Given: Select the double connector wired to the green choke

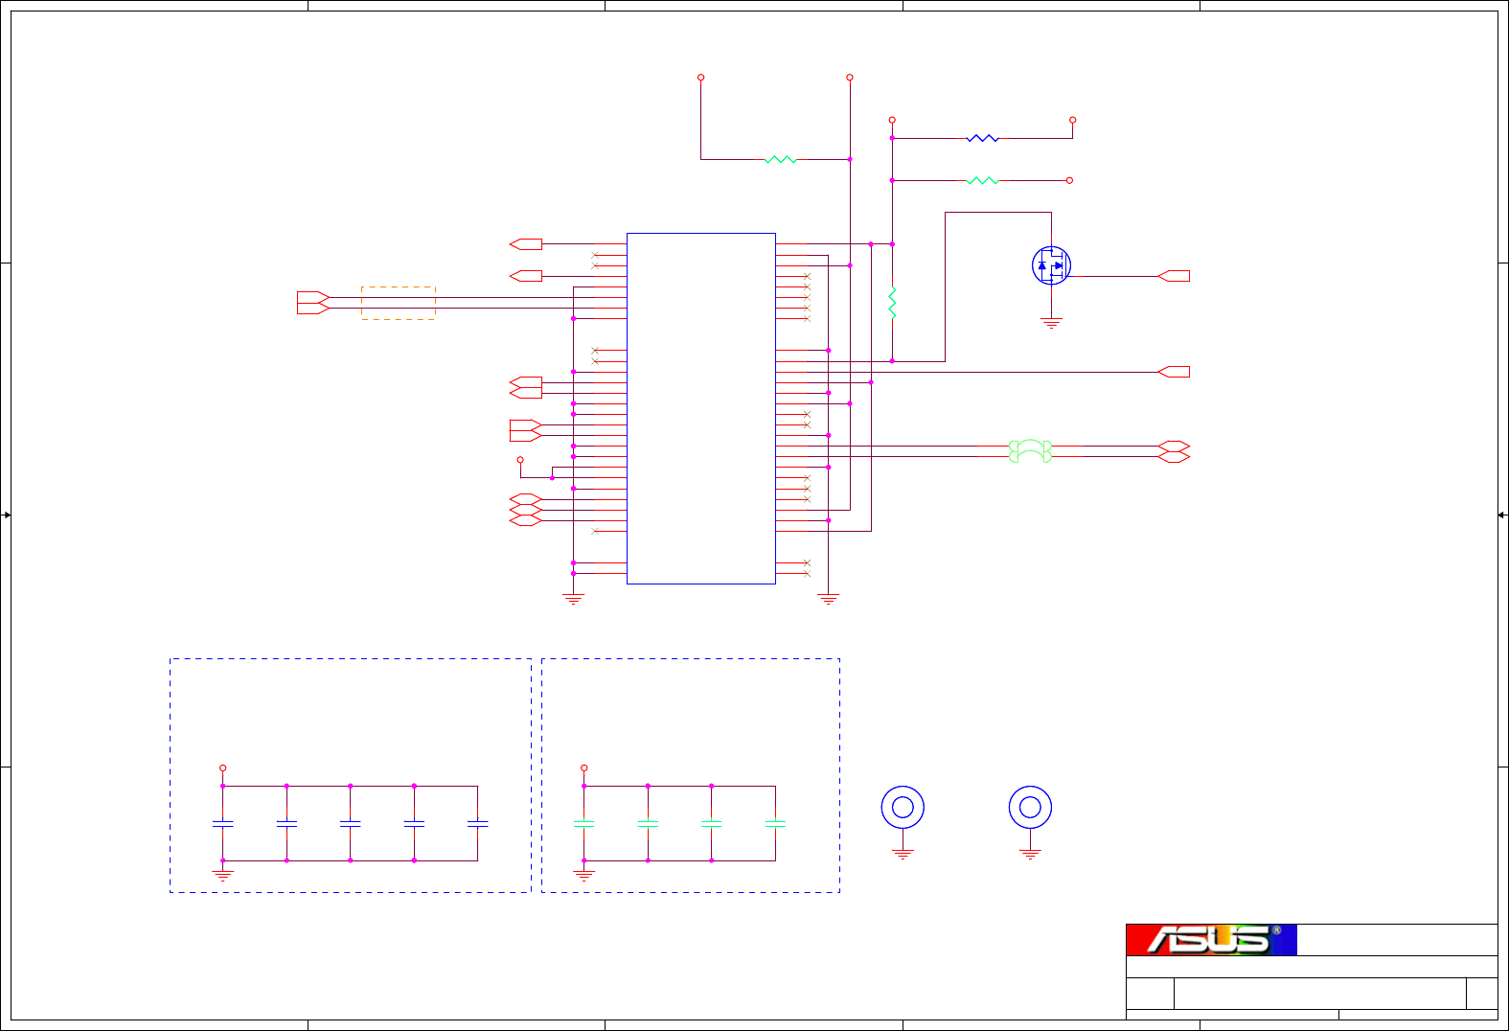Looking at the screenshot, I should tap(1174, 451).
